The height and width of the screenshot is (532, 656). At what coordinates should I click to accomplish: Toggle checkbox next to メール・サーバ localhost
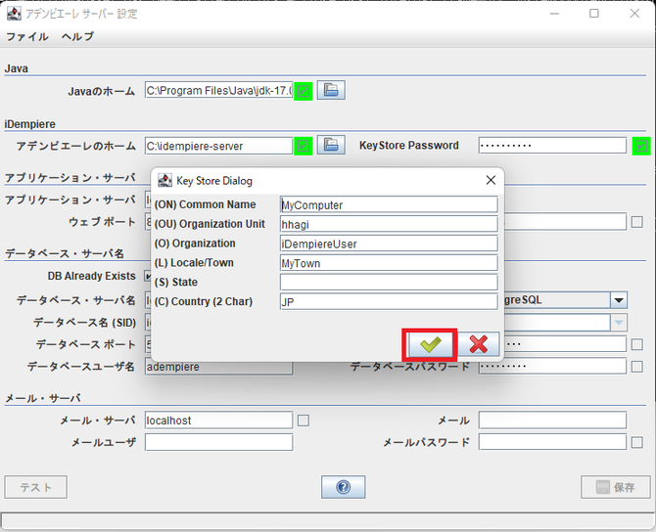click(x=304, y=421)
